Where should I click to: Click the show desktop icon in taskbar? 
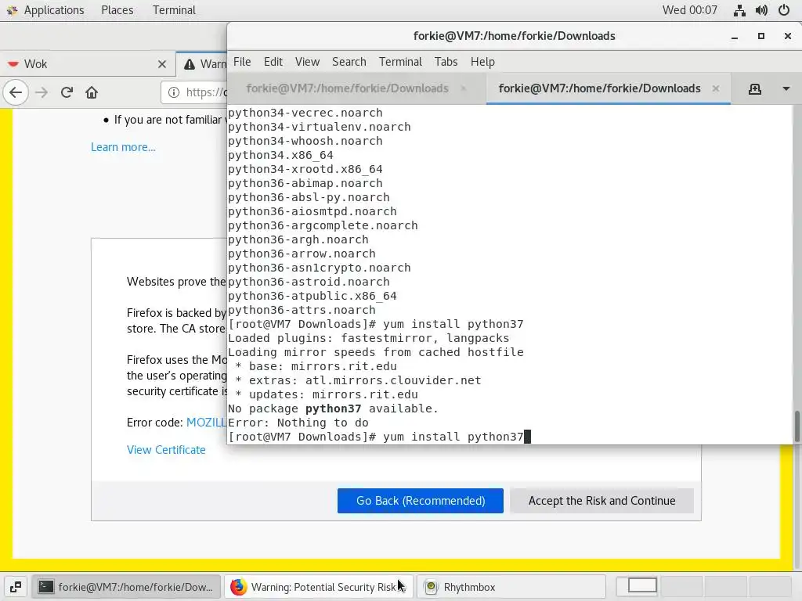click(x=16, y=587)
